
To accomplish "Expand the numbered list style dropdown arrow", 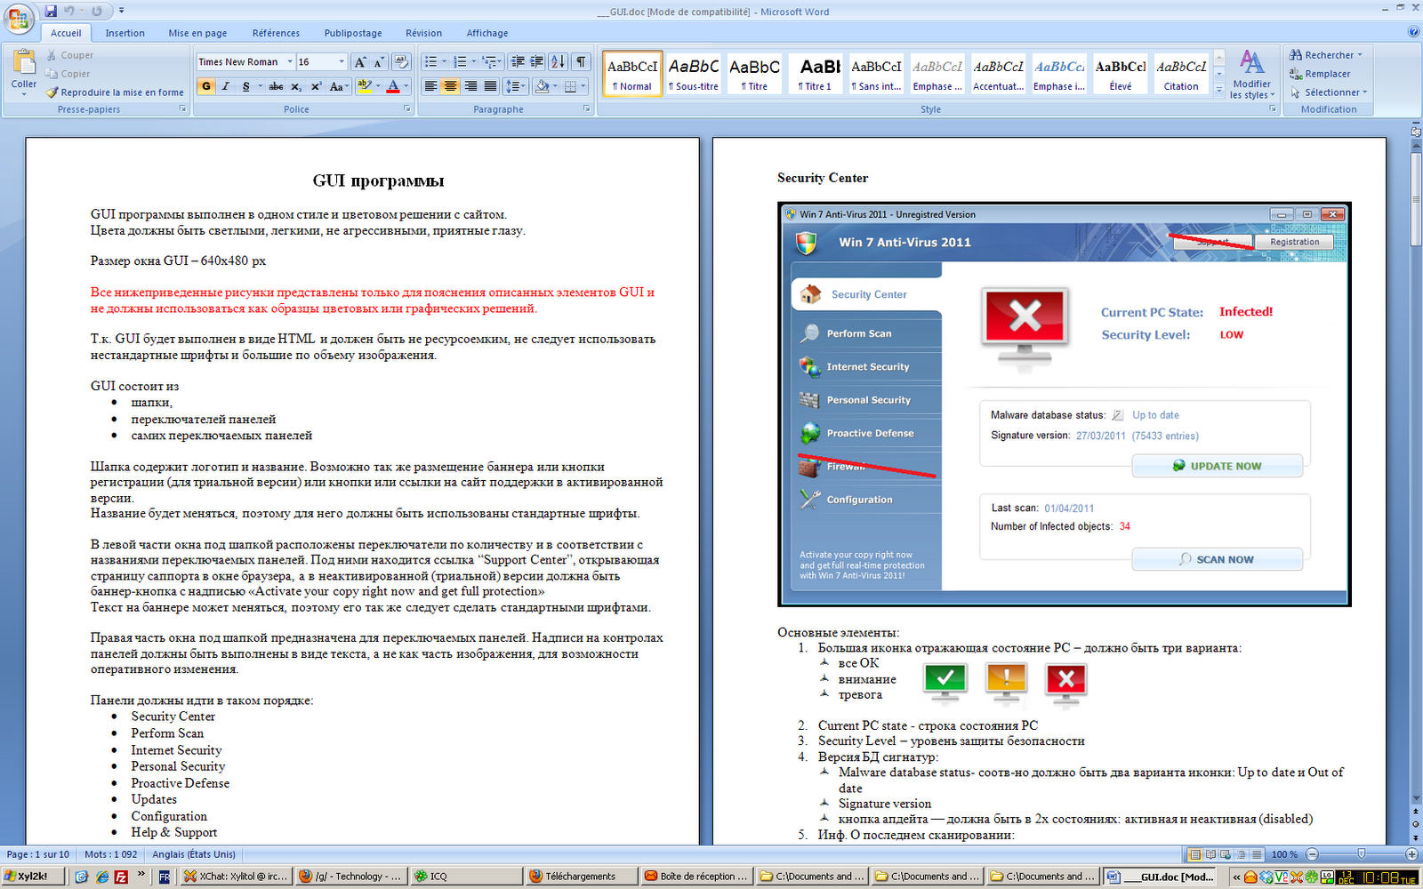I will point(473,61).
